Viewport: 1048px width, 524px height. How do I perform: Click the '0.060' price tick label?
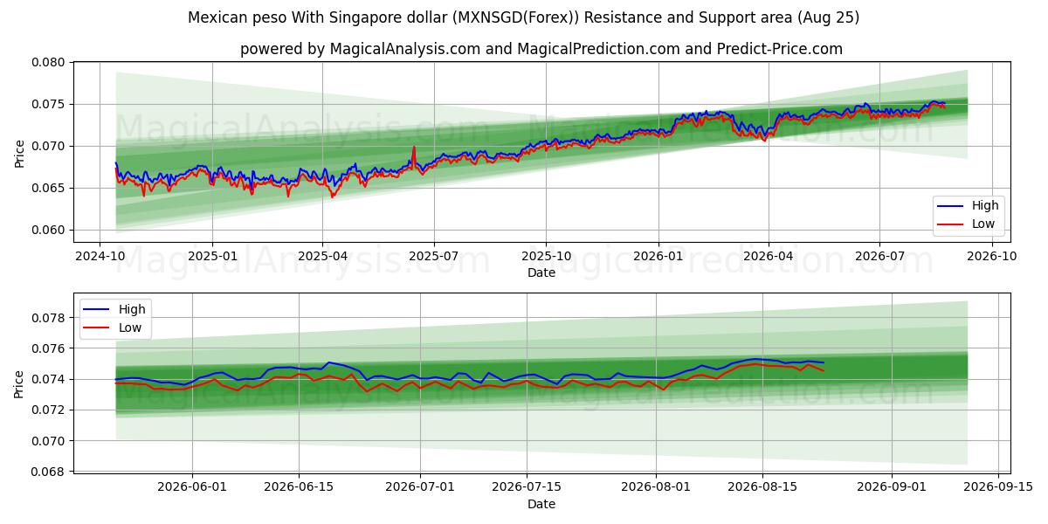click(x=50, y=231)
